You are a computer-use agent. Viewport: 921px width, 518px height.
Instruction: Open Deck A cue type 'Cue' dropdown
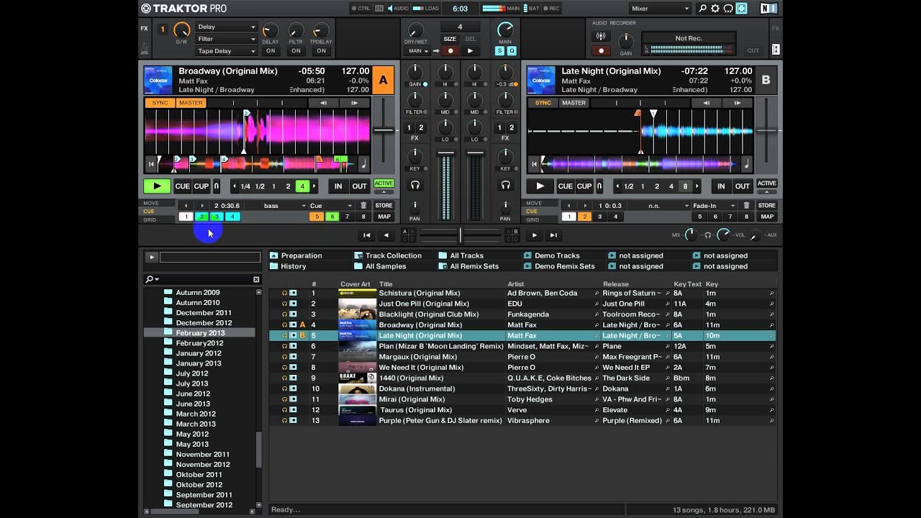[332, 206]
